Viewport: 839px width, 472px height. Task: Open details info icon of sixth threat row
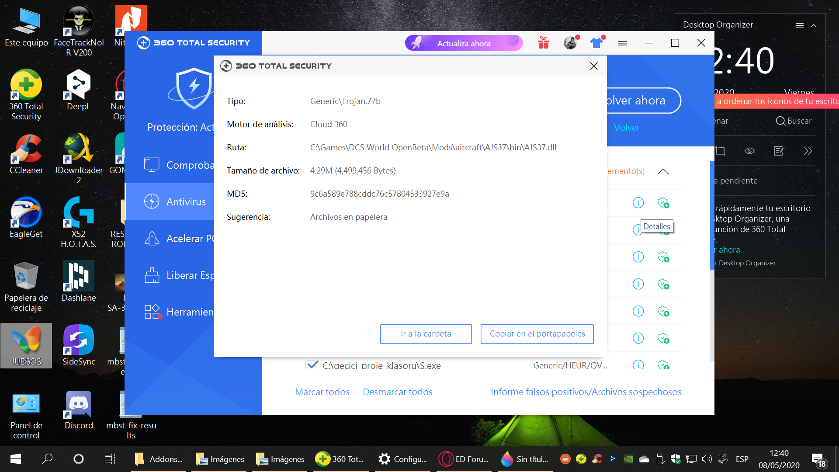638,338
